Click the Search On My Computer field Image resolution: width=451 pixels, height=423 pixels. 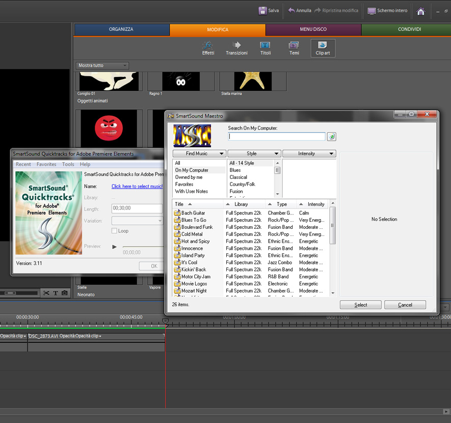(277, 136)
